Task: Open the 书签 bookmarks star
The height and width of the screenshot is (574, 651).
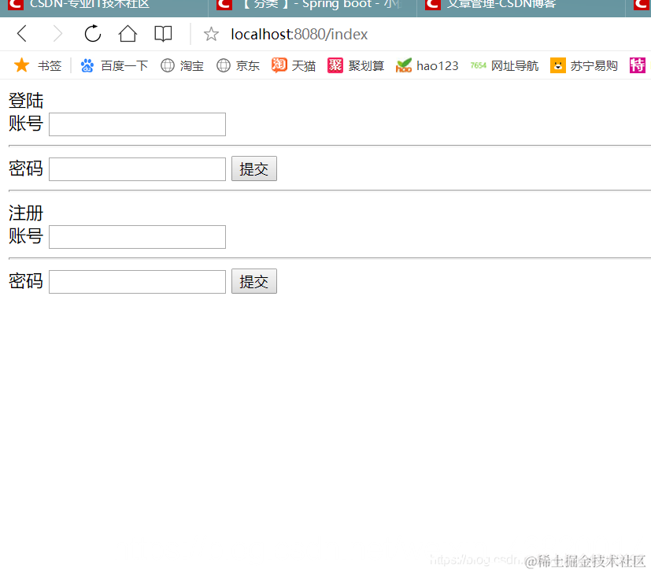Action: click(37, 65)
